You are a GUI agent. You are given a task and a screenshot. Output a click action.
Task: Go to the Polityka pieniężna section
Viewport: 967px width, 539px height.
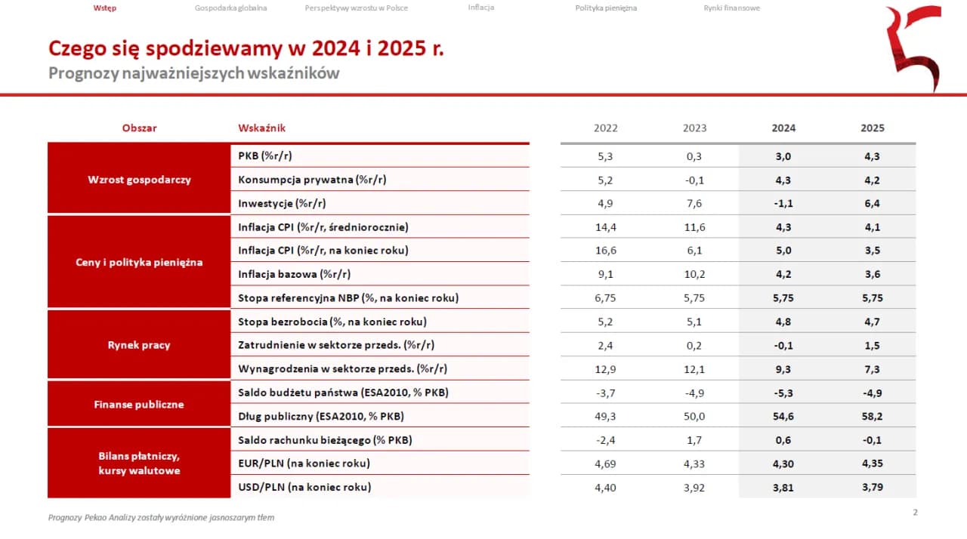coord(605,8)
